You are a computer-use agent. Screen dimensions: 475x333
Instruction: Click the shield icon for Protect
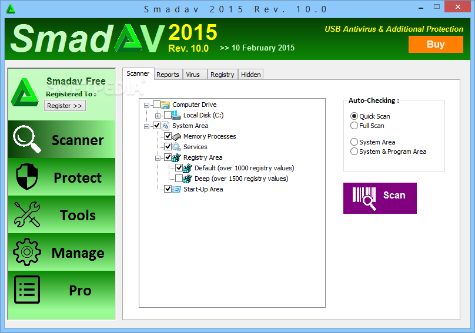click(x=26, y=177)
